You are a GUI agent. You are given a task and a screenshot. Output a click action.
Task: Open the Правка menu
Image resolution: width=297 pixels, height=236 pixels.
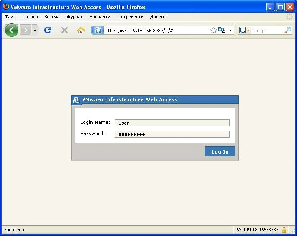tap(30, 17)
